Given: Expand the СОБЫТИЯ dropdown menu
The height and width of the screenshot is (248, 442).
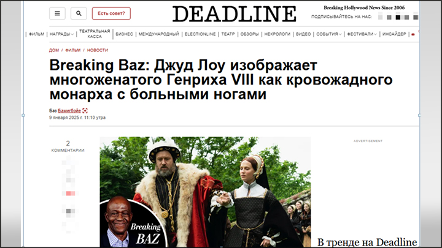Looking at the screenshot, I should click(x=329, y=34).
